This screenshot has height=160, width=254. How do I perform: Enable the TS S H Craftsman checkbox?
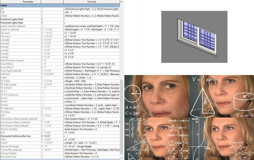pos(42,95)
